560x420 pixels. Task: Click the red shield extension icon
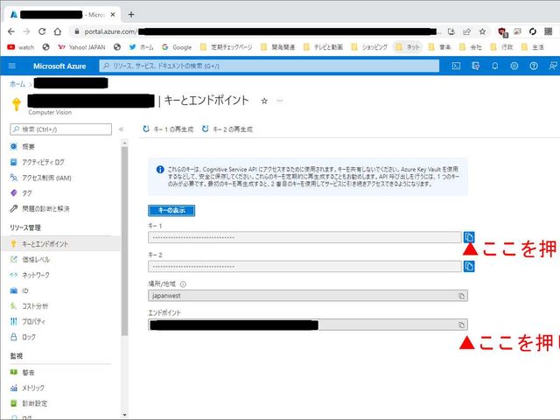pyautogui.click(x=502, y=31)
